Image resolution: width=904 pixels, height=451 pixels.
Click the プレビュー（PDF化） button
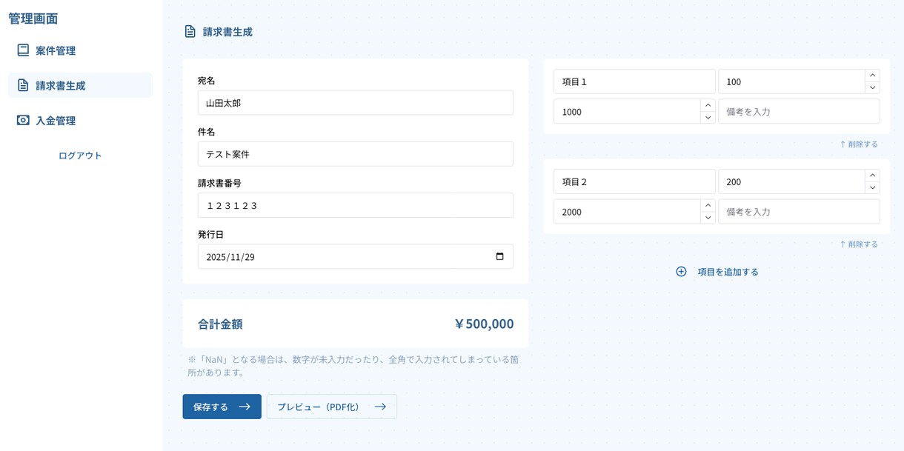[332, 407]
